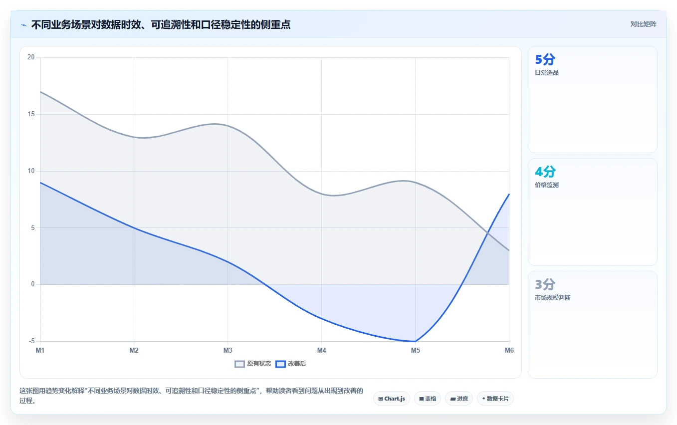Select the 数据卡片 tag

pyautogui.click(x=495, y=399)
